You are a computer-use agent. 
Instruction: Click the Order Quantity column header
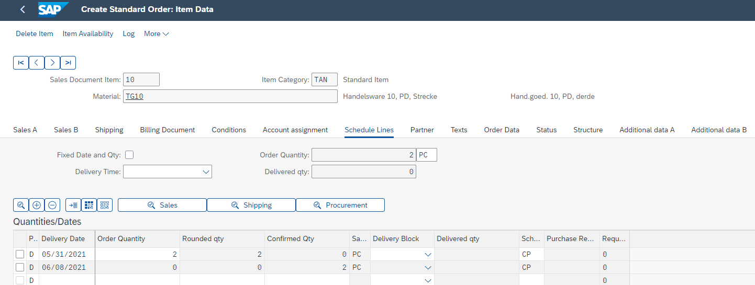tap(138, 238)
